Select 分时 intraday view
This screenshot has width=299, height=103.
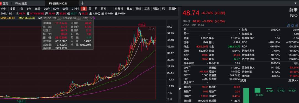pyautogui.click(x=4, y=9)
